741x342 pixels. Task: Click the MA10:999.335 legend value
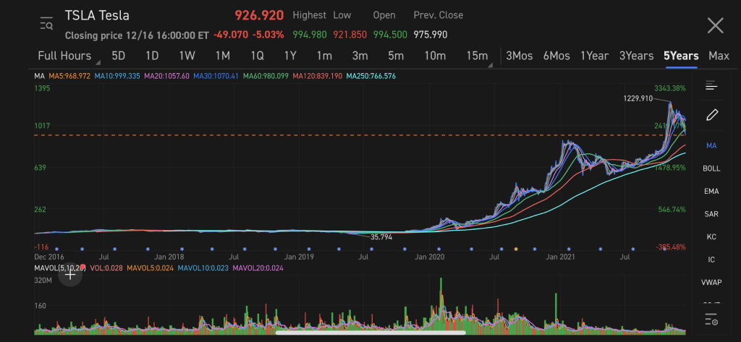[117, 76]
